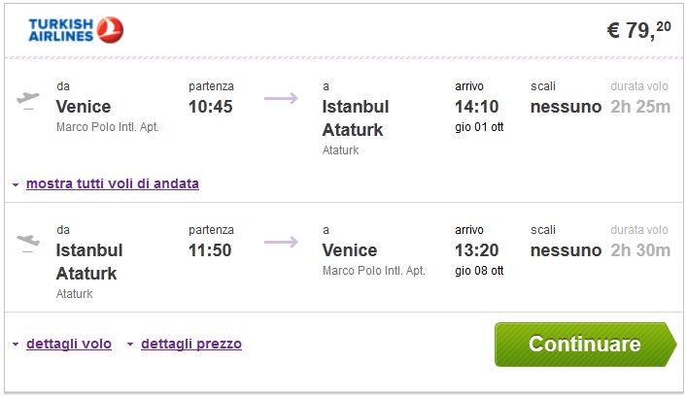Click the Istanbul Ataturk outbound destination
Viewport: 687px width, 396px height.
point(355,118)
